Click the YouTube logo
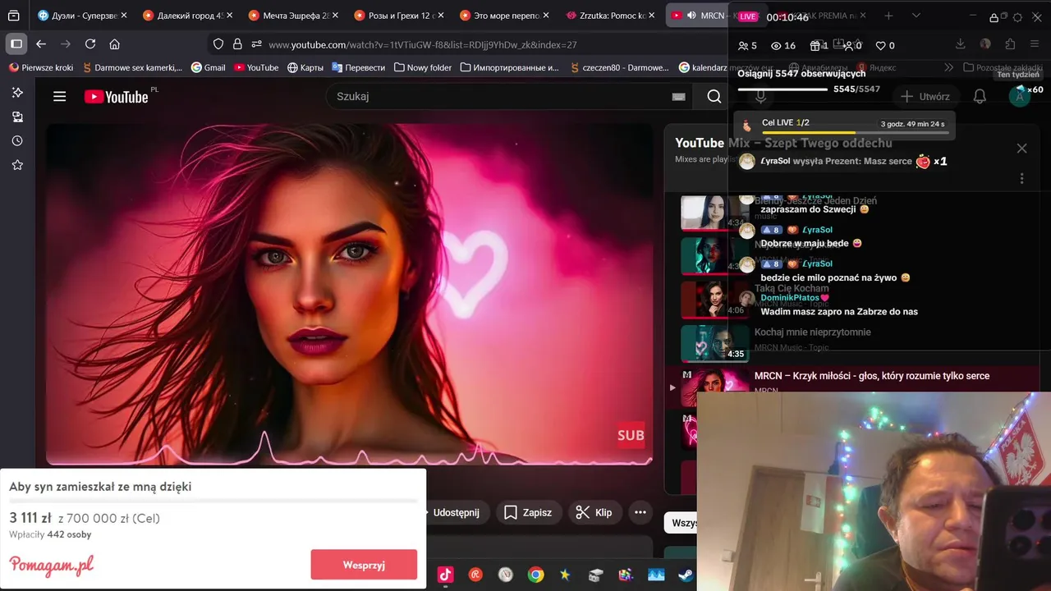 click(x=116, y=97)
